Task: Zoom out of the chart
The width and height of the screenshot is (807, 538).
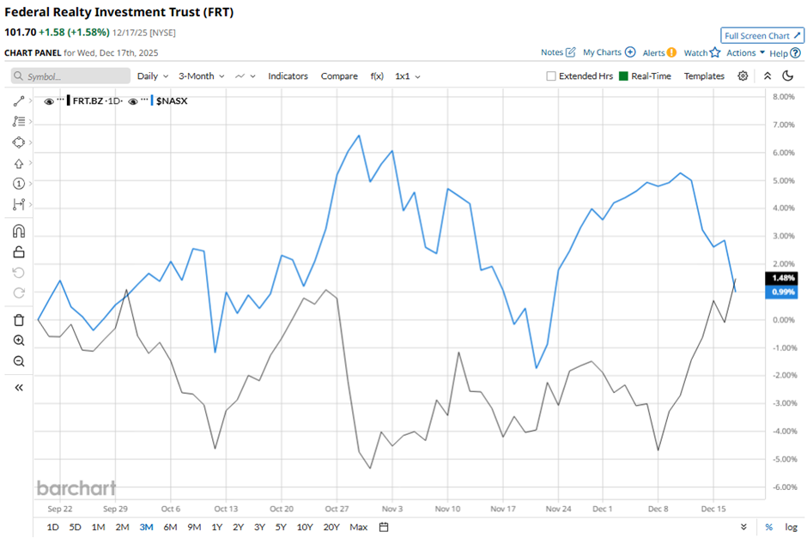Action: point(19,361)
